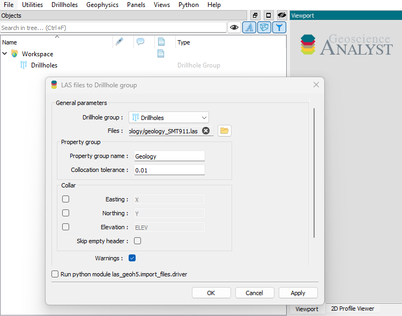This screenshot has width=402, height=316.
Task: Open the Drillhole group dropdown
Action: click(169, 117)
